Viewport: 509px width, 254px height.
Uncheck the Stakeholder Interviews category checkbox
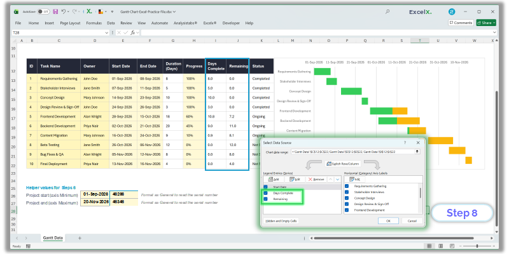[347, 192]
